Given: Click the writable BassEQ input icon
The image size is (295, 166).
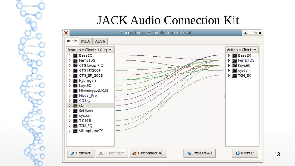Looking at the screenshot, I should pos(234,55).
